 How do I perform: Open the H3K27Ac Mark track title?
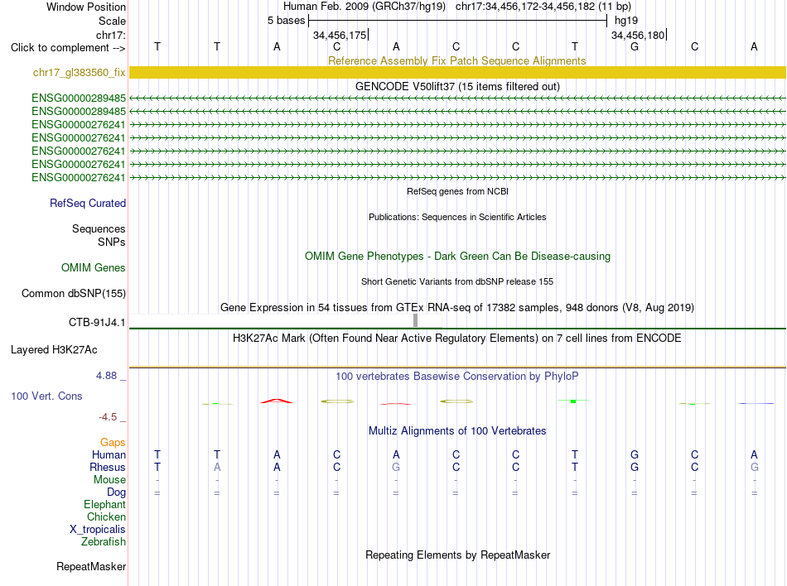click(x=457, y=339)
